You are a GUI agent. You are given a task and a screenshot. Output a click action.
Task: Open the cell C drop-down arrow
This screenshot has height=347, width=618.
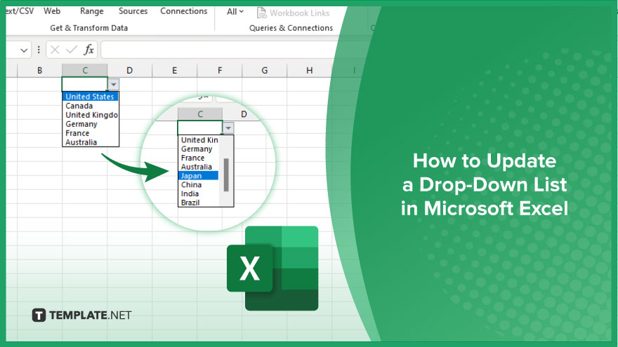click(x=114, y=85)
